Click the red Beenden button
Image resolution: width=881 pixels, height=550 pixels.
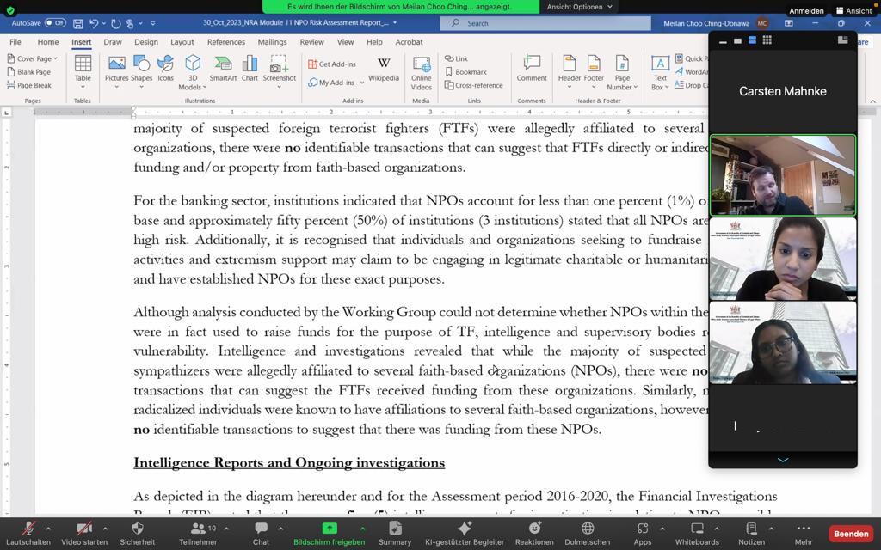pos(851,534)
